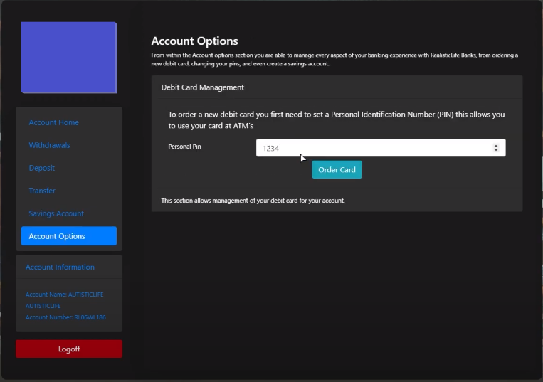The width and height of the screenshot is (543, 382).
Task: Click the blue bank logo image
Action: (x=69, y=58)
